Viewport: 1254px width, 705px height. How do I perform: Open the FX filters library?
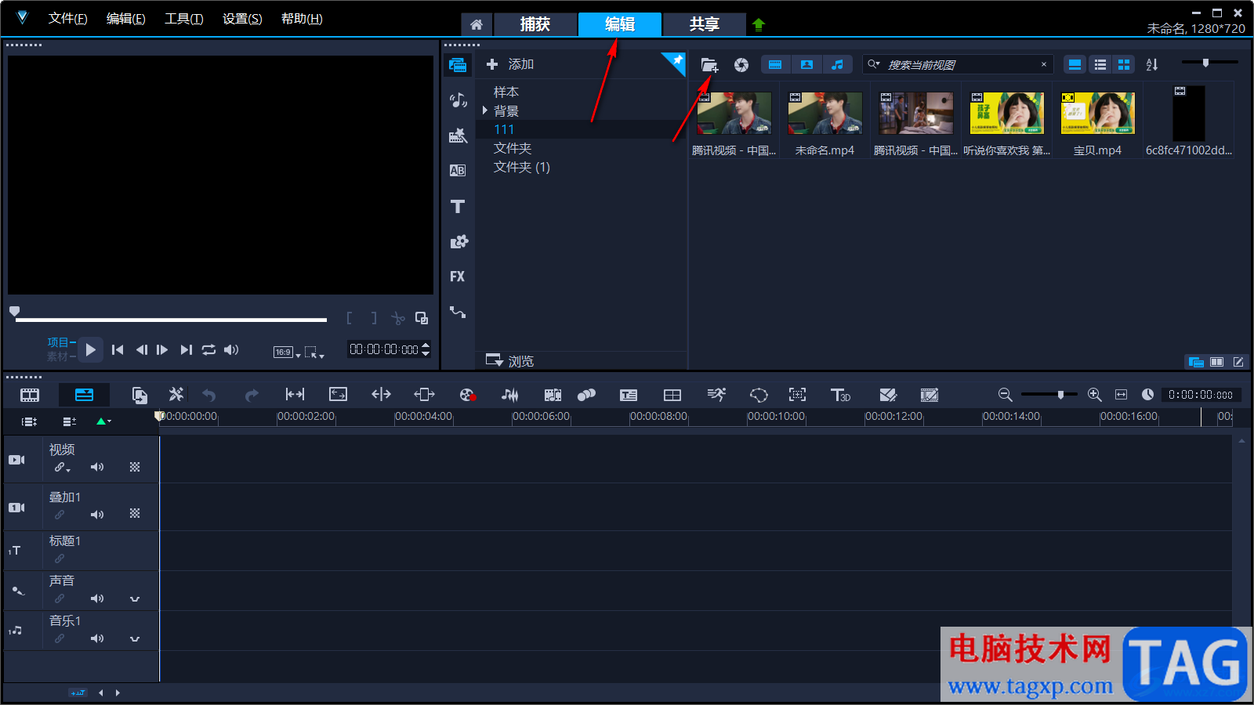pos(458,277)
